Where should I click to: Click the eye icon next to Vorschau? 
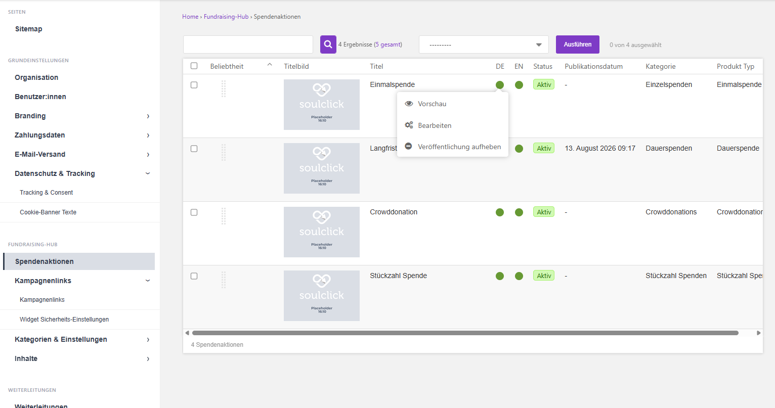(x=409, y=104)
